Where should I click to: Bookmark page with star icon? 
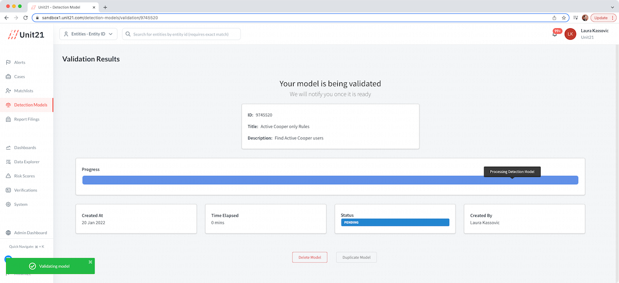click(564, 17)
